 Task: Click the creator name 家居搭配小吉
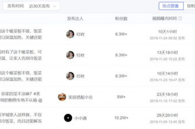(80, 97)
